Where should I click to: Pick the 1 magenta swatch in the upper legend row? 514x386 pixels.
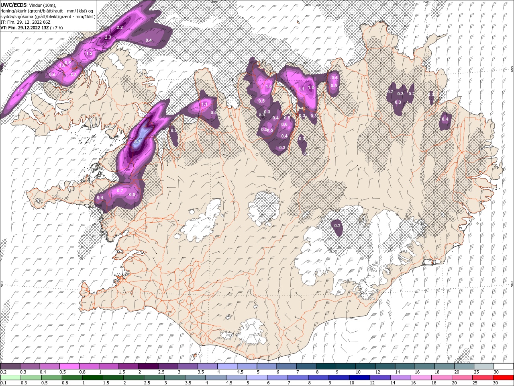point(108,366)
